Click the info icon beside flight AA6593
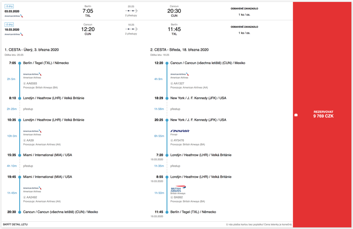The width and height of the screenshot is (353, 229). (25, 83)
